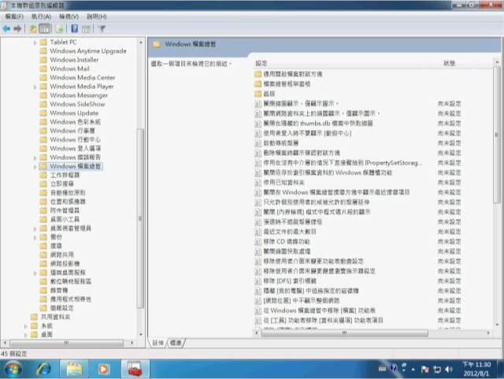Image resolution: width=504 pixels, height=379 pixels.
Task: Expand the 桌面視窗管理員 node arrow
Action: (35, 229)
